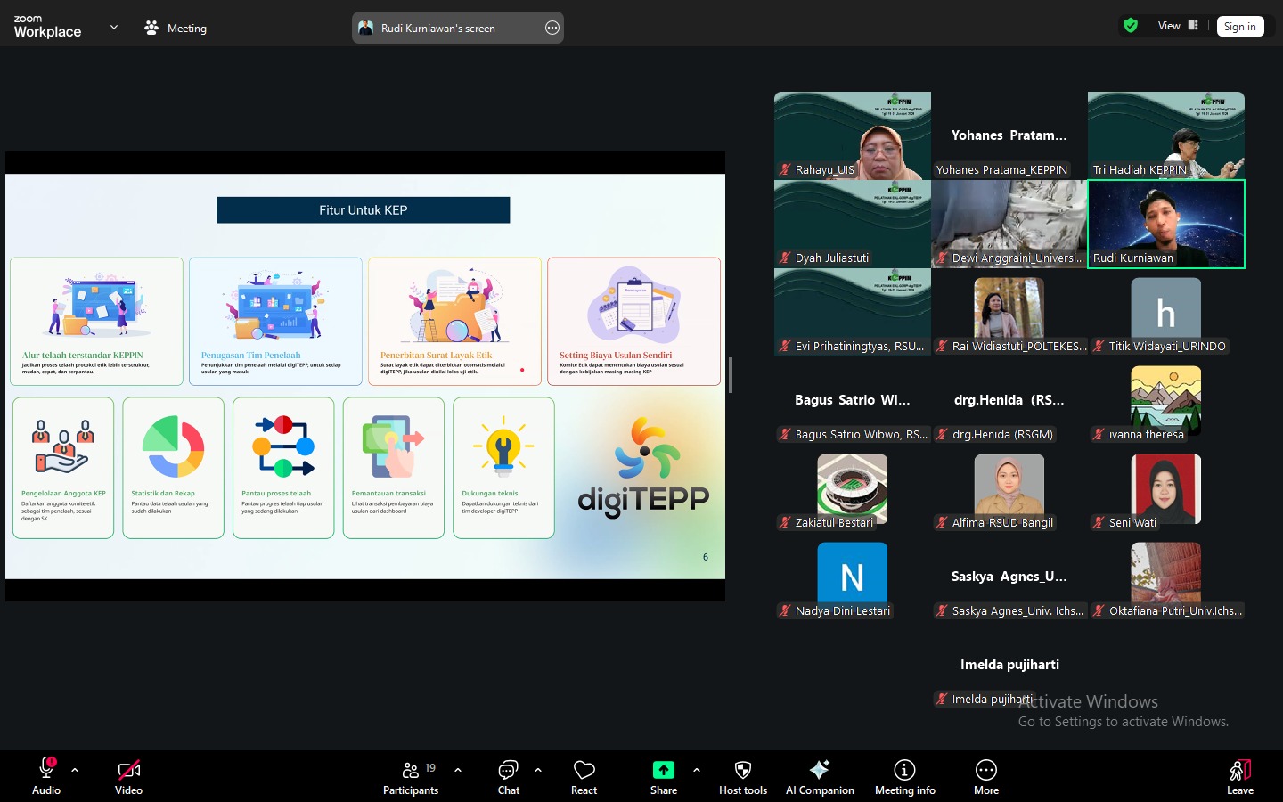
Task: Select the Meeting tab in top bar
Action: pyautogui.click(x=176, y=28)
